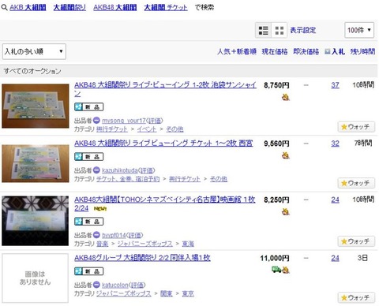This screenshot has width=379, height=306.
Task: Open category 関東
Action: [167, 293]
